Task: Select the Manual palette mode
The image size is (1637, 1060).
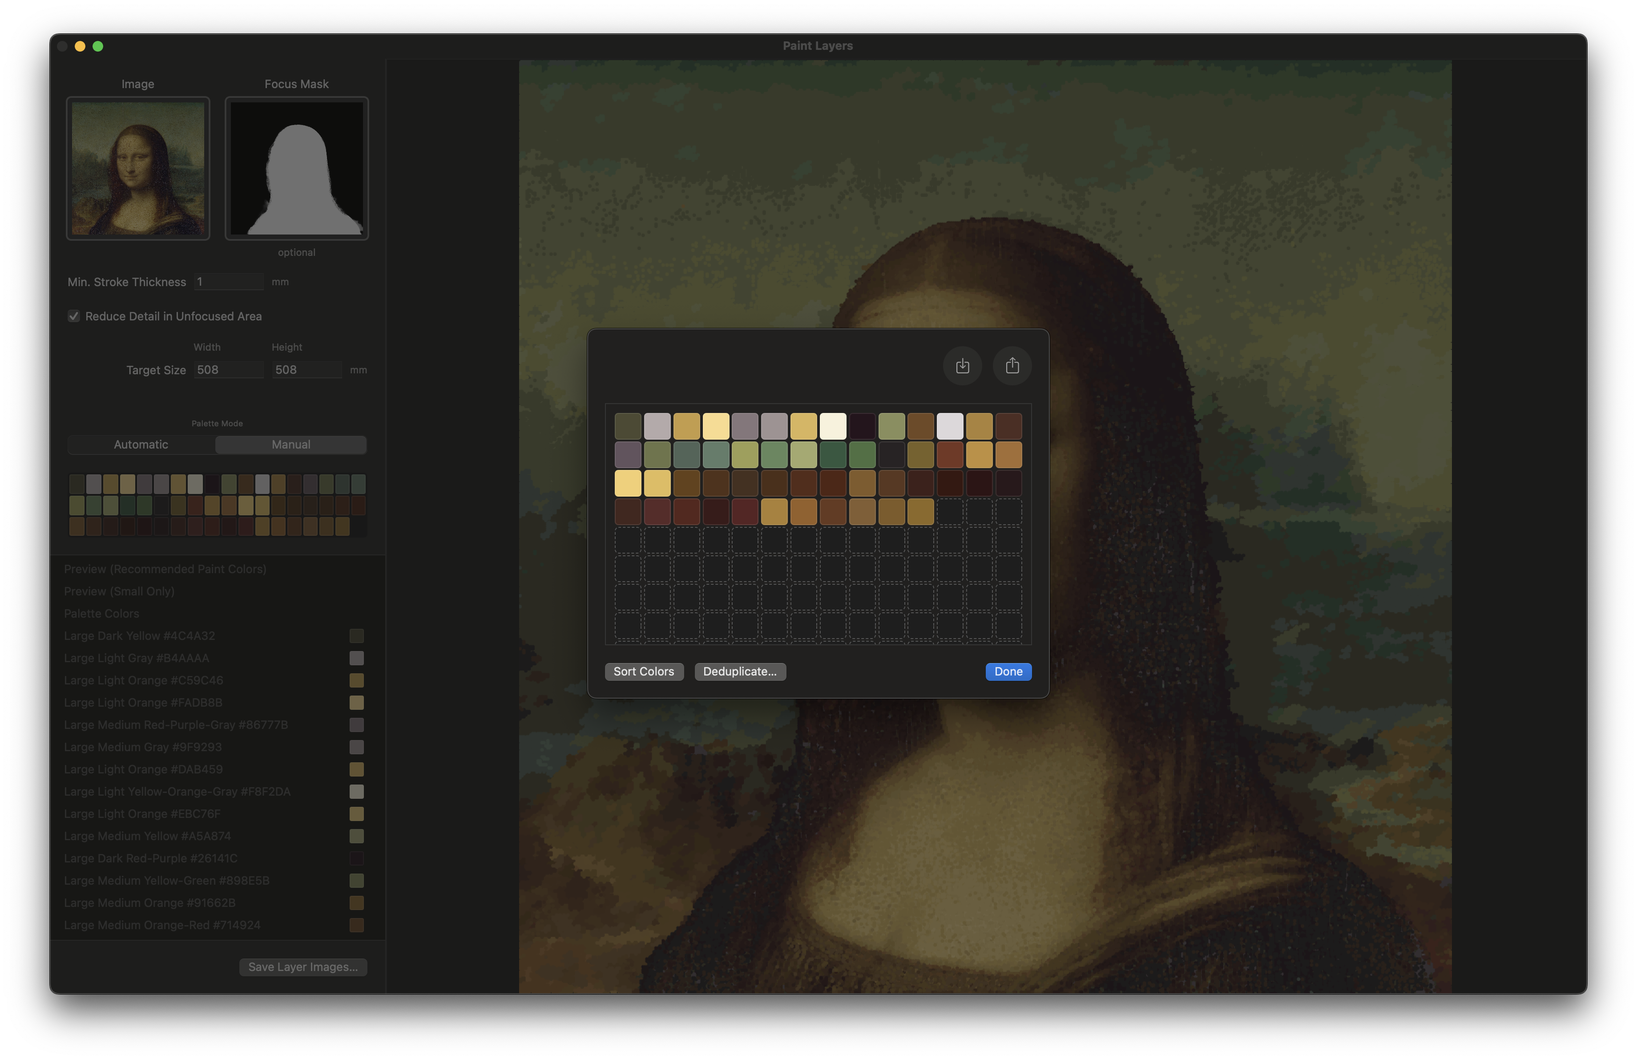Action: pyautogui.click(x=290, y=445)
